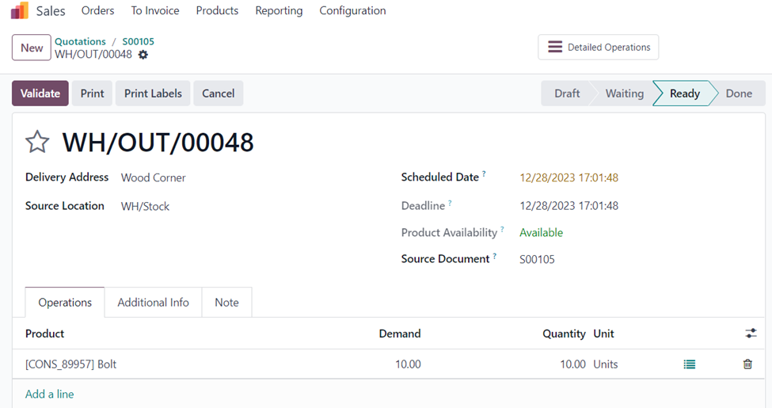The width and height of the screenshot is (772, 408).
Task: Select the Done status stage
Action: click(x=738, y=93)
